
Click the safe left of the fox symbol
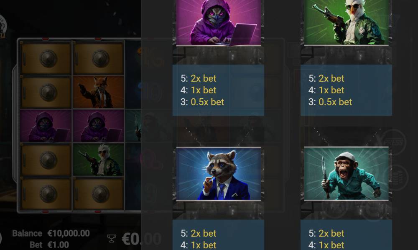click(46, 92)
